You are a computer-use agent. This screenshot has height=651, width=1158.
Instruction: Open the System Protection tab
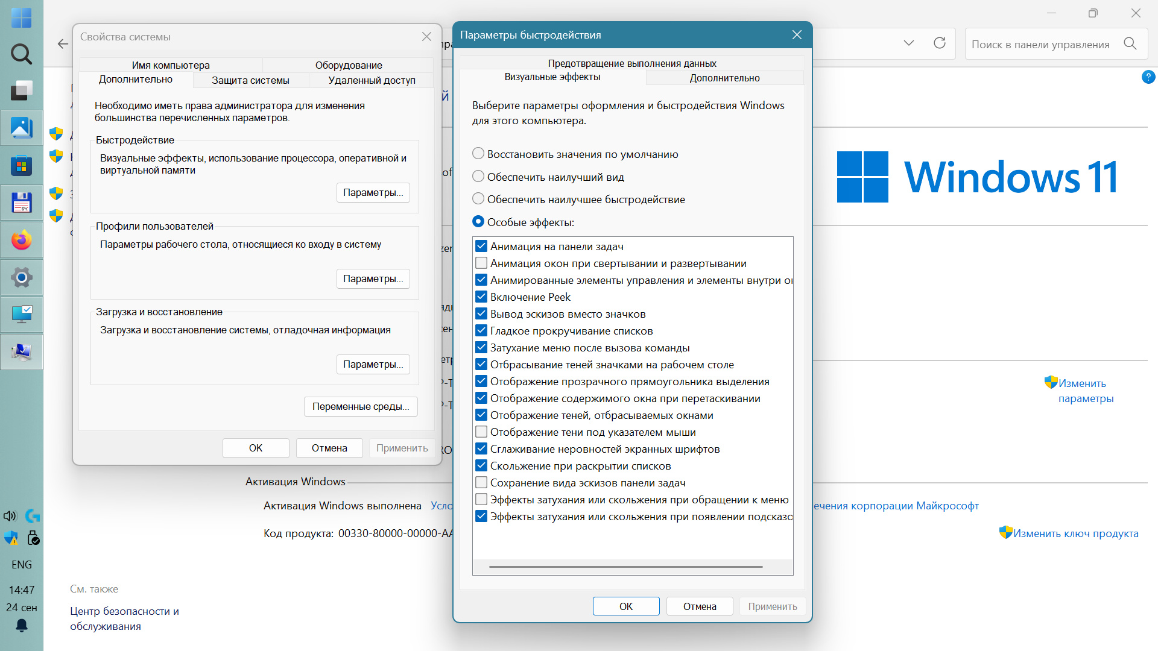click(250, 80)
